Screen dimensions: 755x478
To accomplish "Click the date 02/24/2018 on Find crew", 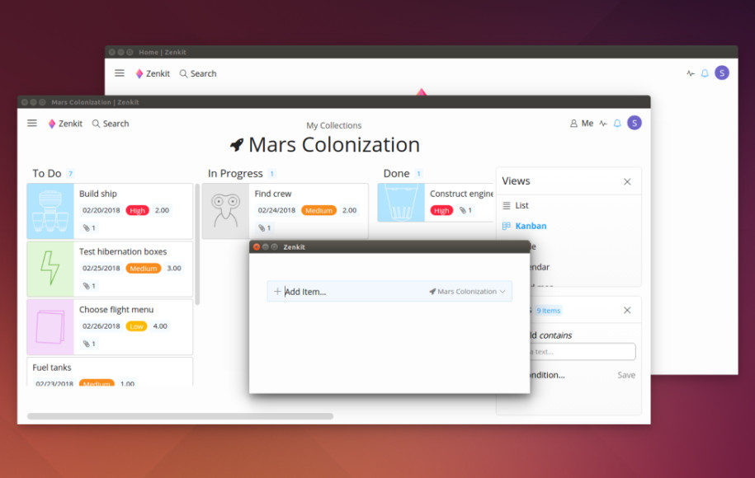I will [x=276, y=210].
